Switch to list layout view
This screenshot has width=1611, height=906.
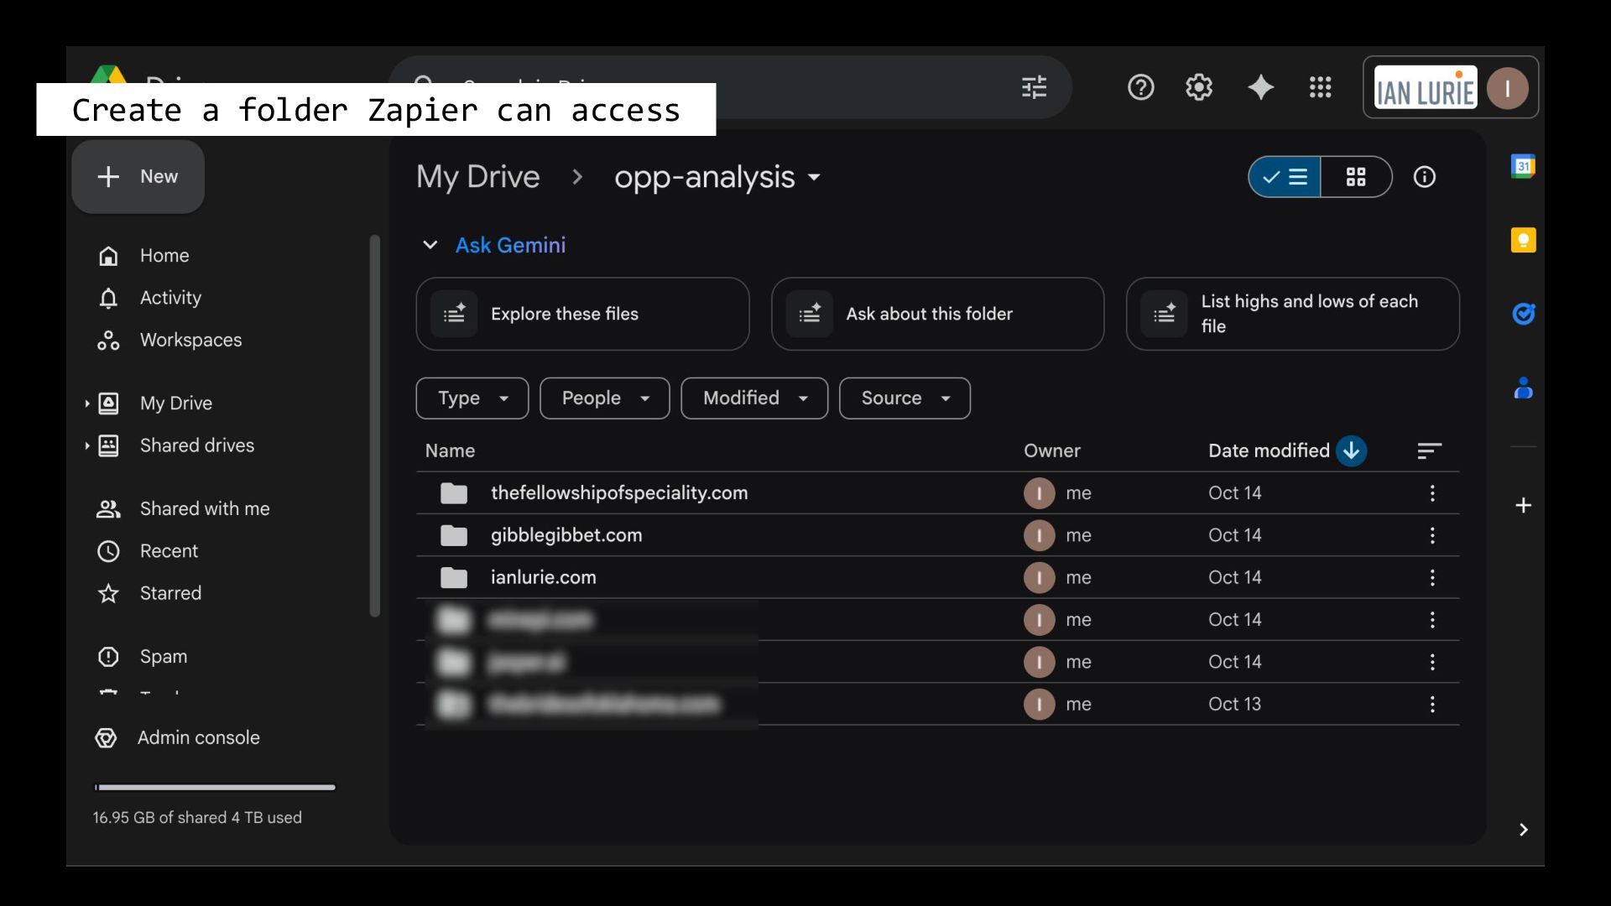point(1285,177)
